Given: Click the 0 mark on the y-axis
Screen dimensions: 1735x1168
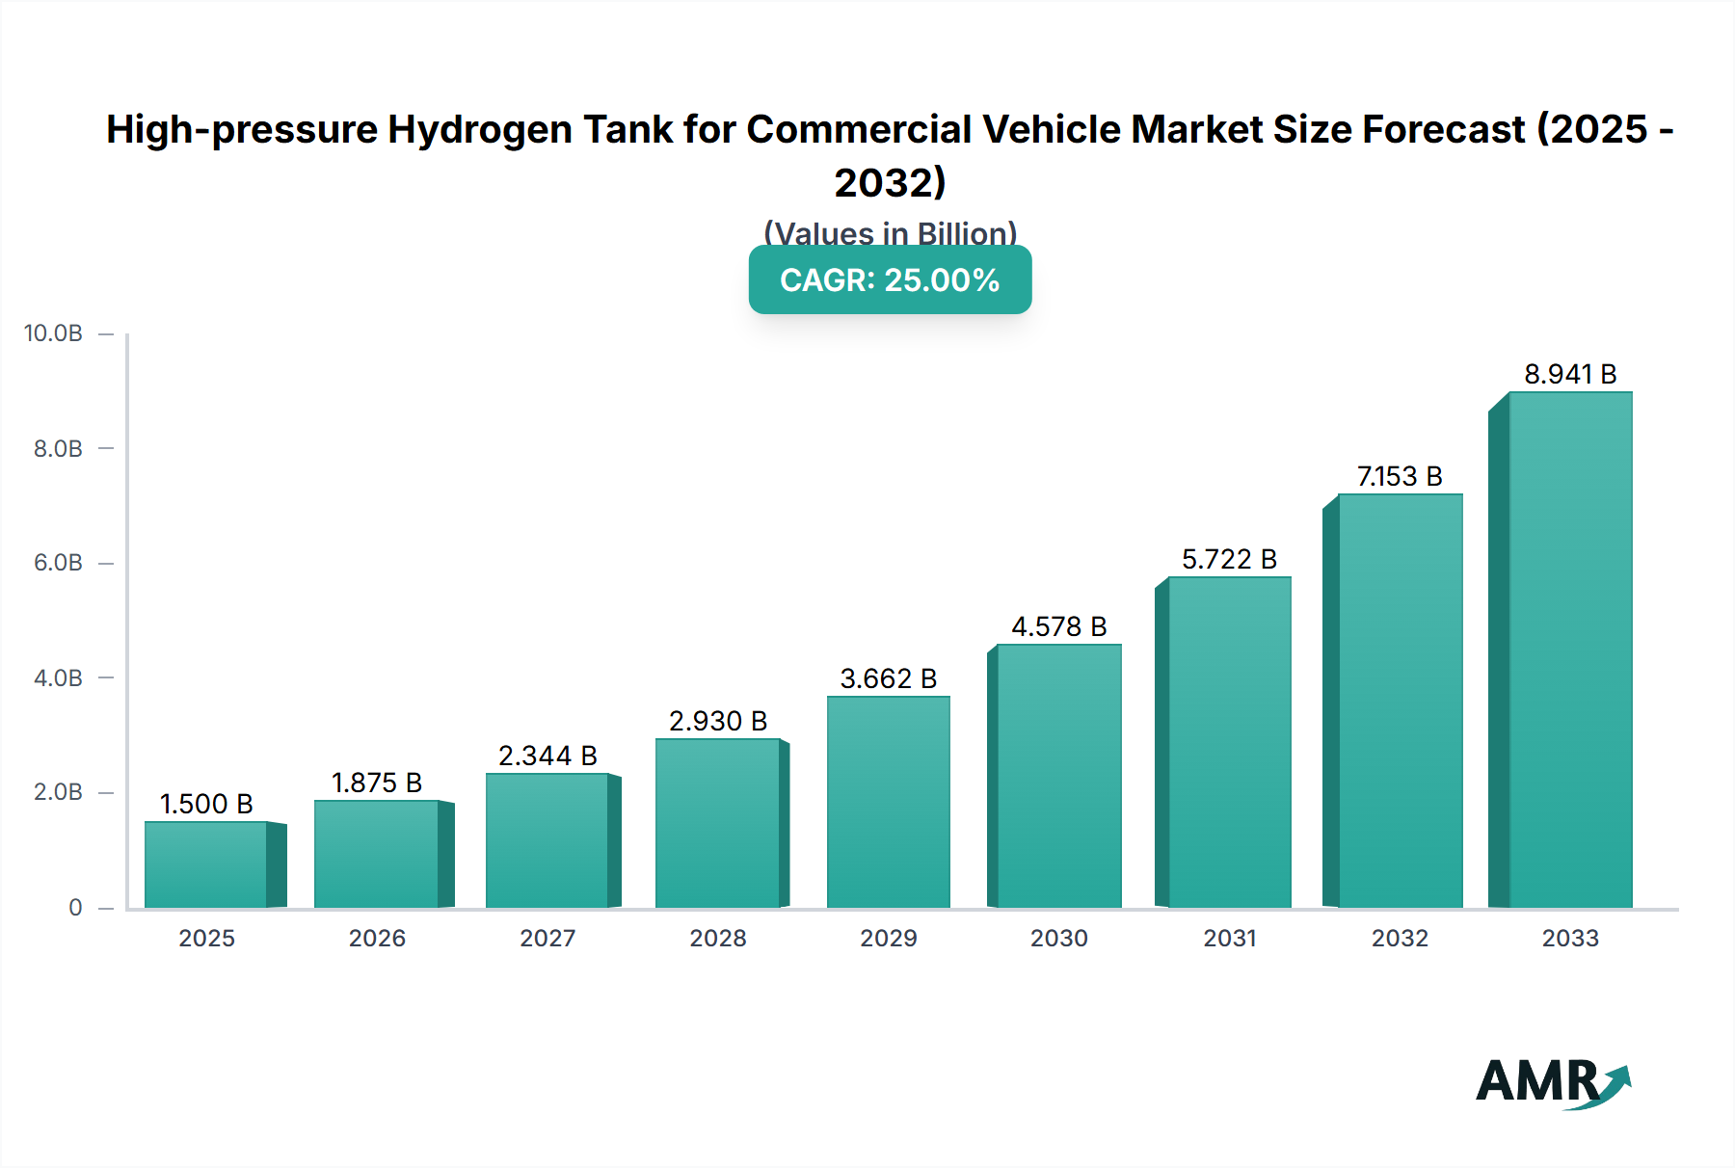Looking at the screenshot, I should click(74, 907).
